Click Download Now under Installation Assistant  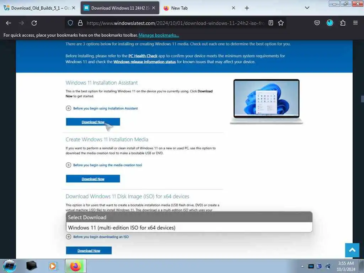pos(93,122)
